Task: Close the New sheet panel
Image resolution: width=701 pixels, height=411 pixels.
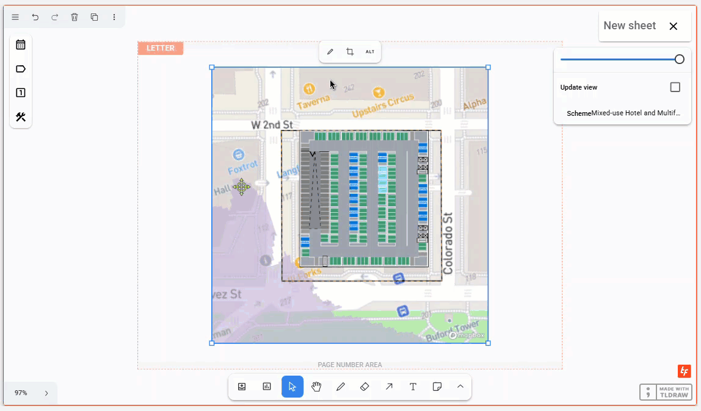Action: point(673,26)
